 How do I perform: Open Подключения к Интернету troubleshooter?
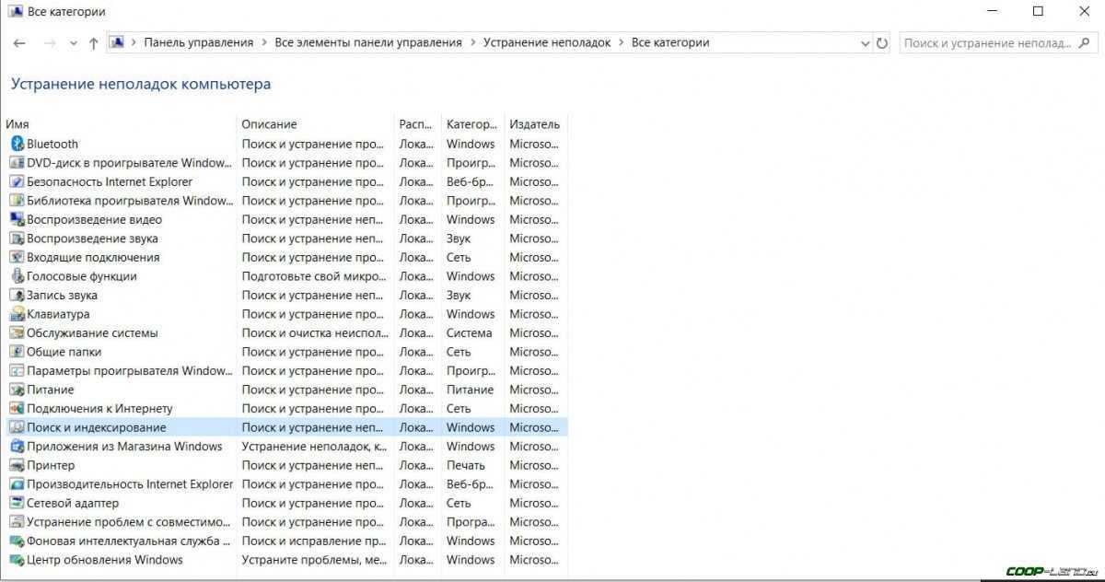[99, 409]
